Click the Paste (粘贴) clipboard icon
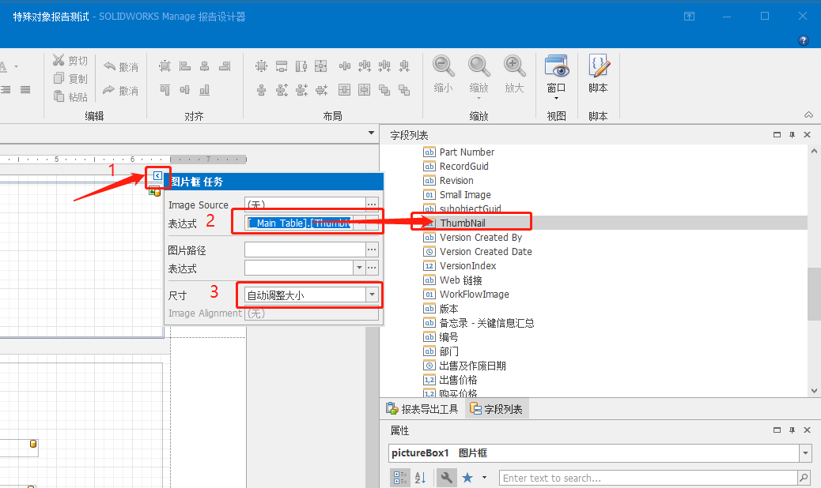Screen dimensions: 821x488 tap(59, 96)
